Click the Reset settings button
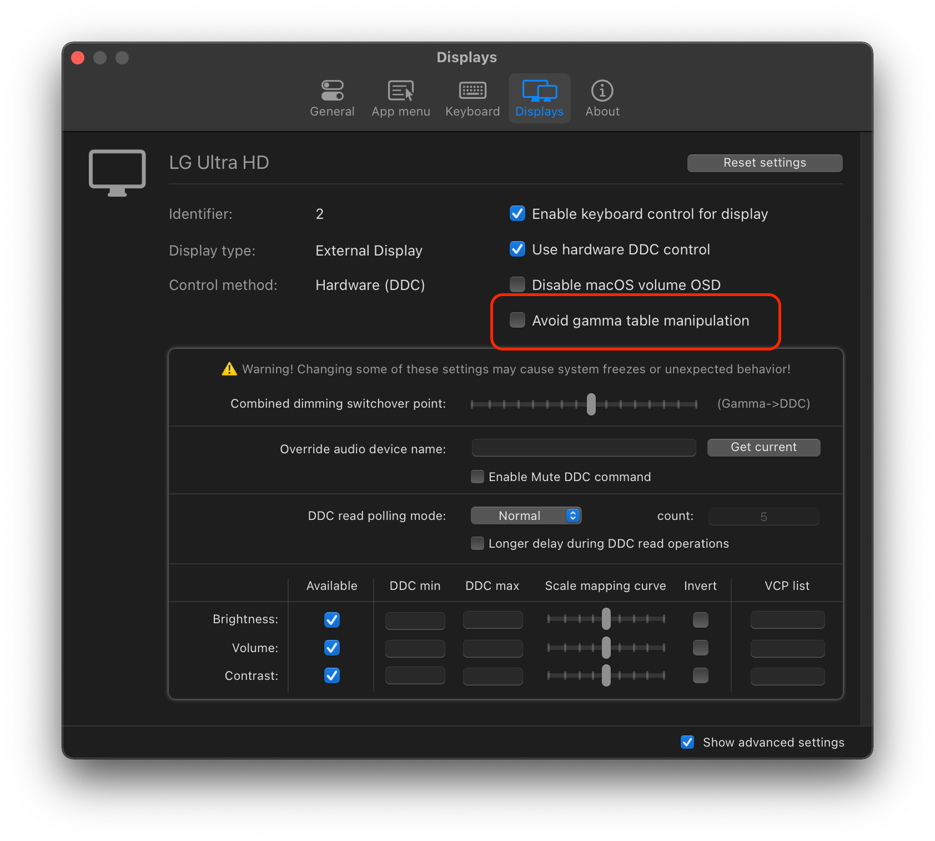The image size is (935, 841). click(x=764, y=163)
